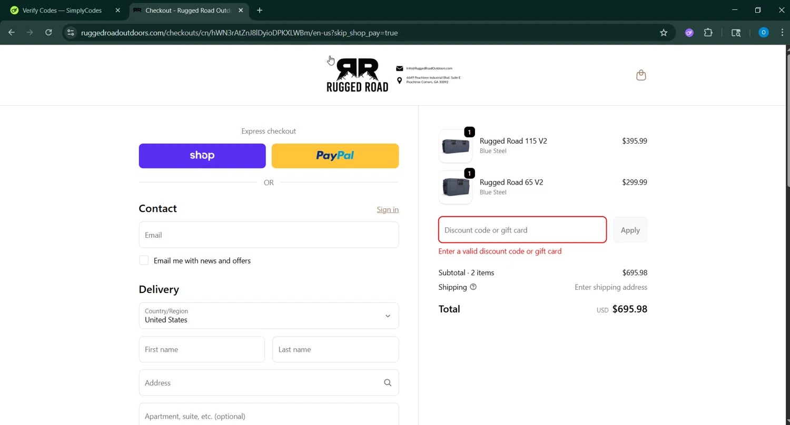Viewport: 790px width, 425px height.
Task: Click the $395.99 price
Action: pyautogui.click(x=635, y=141)
